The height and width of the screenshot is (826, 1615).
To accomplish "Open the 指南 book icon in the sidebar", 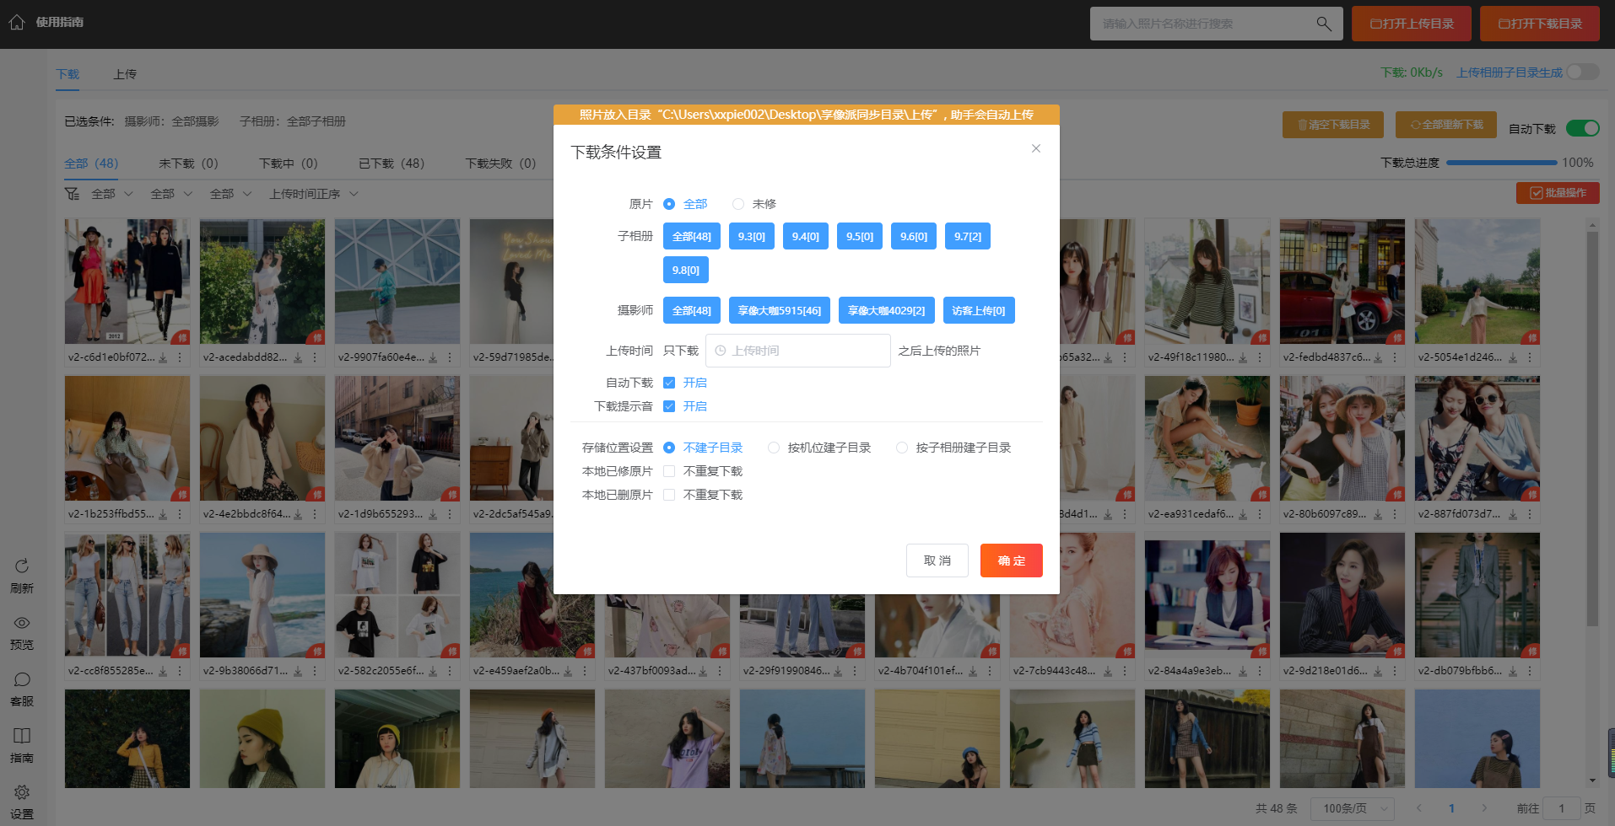I will point(22,736).
